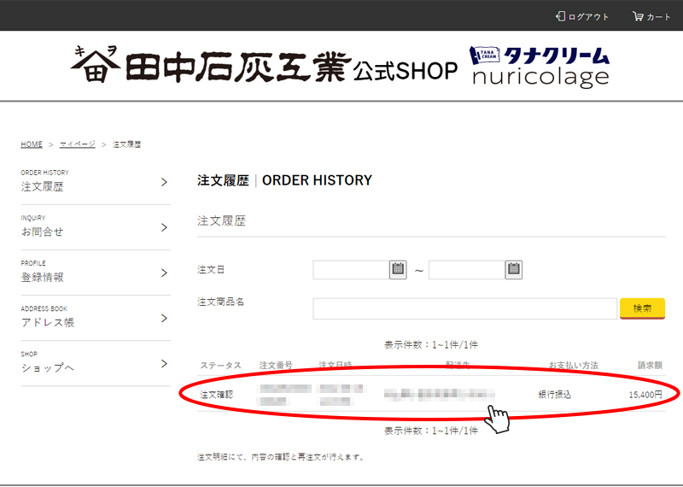This screenshot has height=487, width=683.
Task: Open the start date calendar picker
Action: point(398,270)
